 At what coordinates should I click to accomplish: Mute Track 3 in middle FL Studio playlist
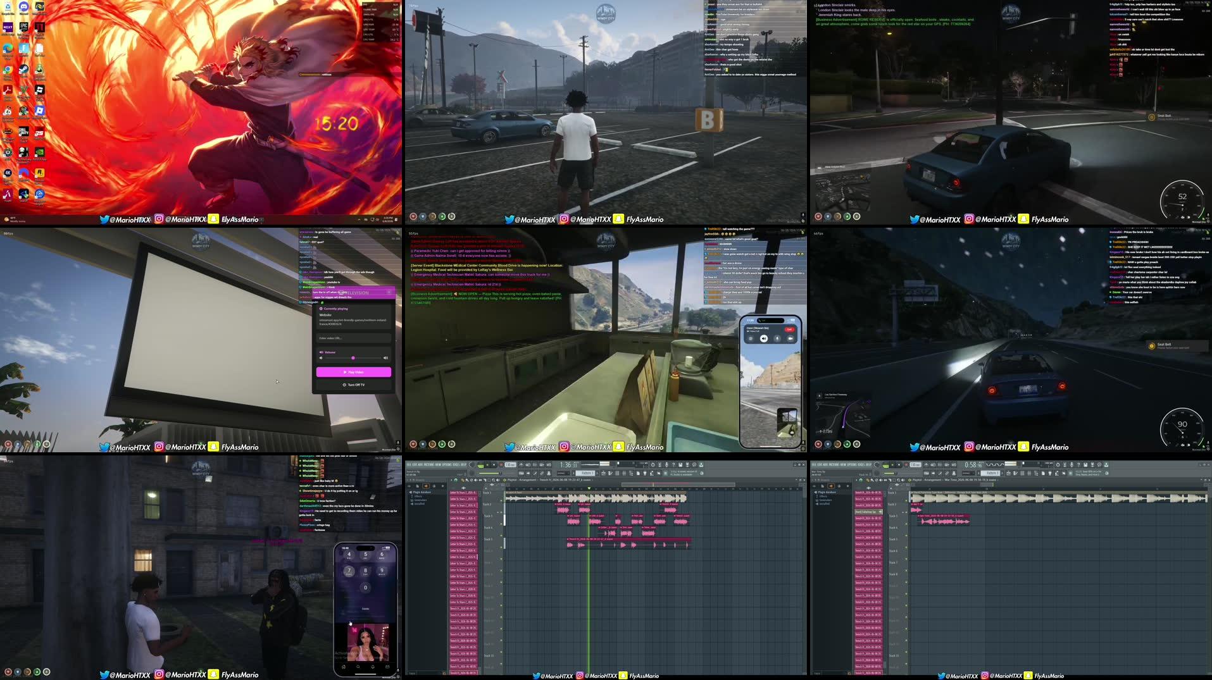click(501, 523)
